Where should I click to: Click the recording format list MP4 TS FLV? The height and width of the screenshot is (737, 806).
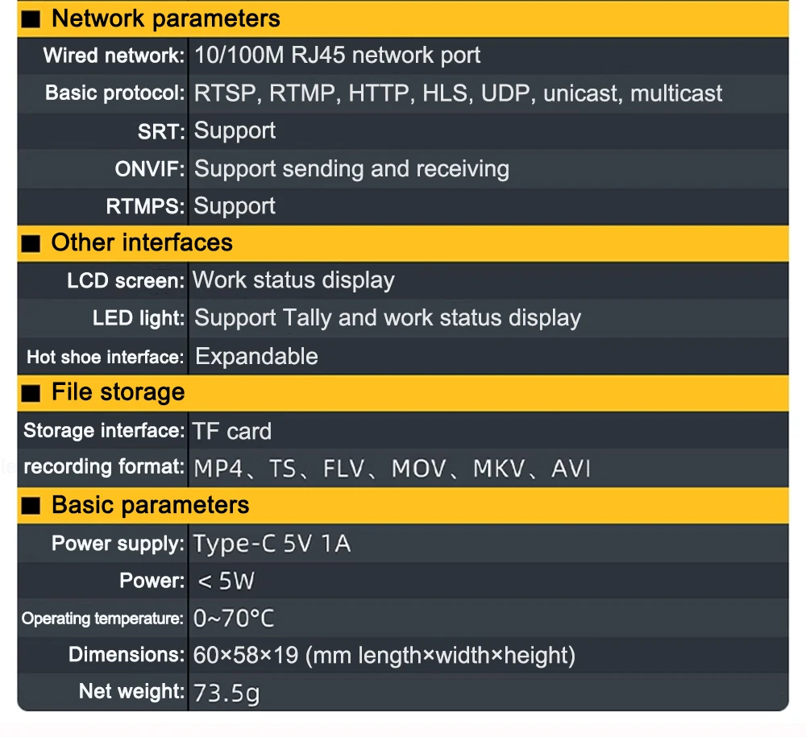pos(393,469)
